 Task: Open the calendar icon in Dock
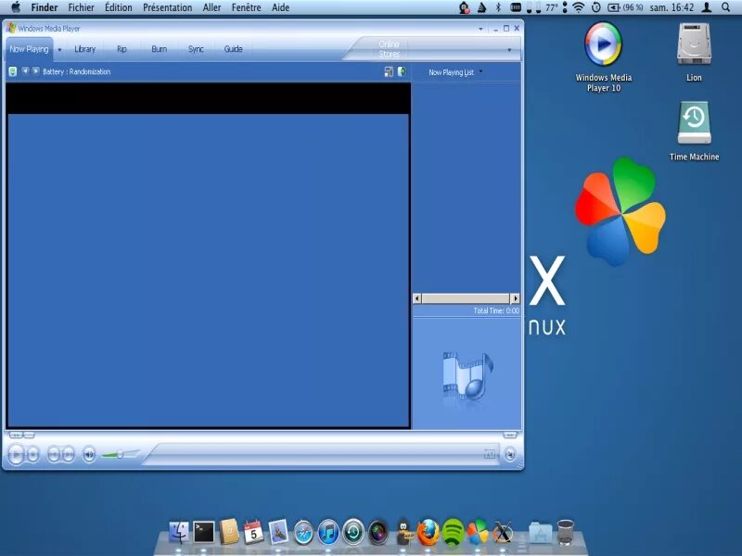pos(253,532)
